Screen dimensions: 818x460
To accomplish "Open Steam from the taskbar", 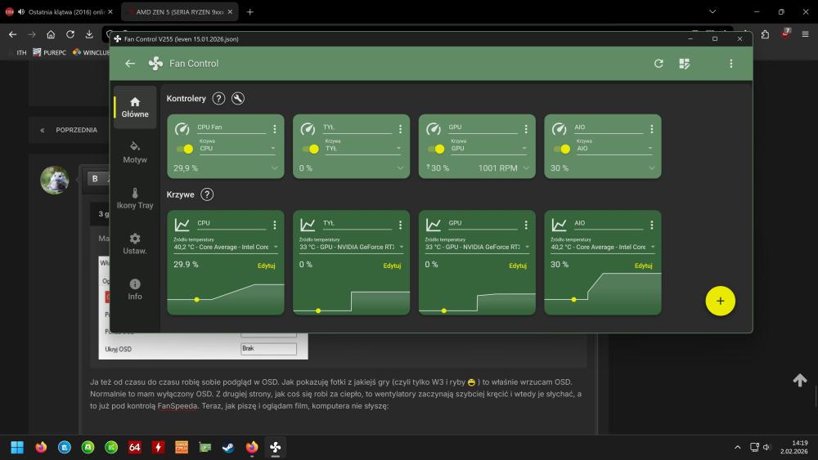I will (x=228, y=447).
